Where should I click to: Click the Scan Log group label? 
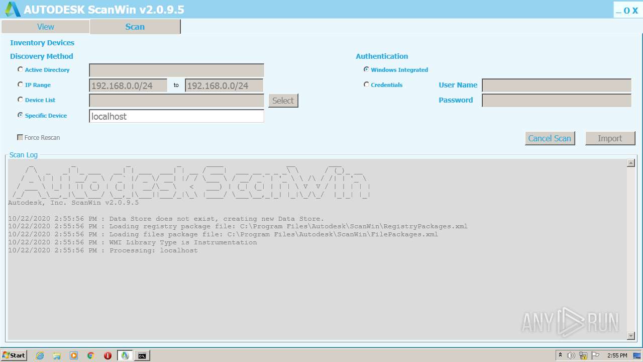tap(24, 155)
